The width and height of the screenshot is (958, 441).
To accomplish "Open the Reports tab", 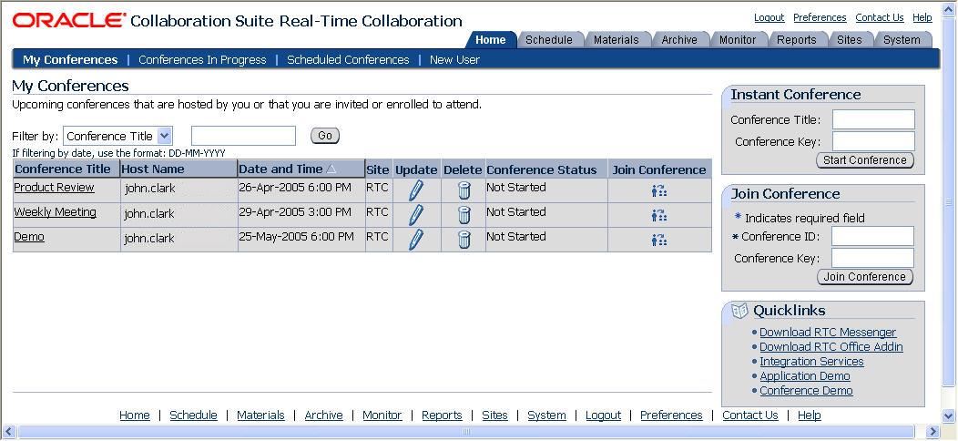I will click(796, 40).
